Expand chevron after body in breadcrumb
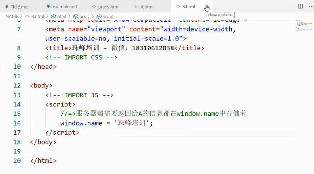The height and width of the screenshot is (174, 314). coord(92,16)
